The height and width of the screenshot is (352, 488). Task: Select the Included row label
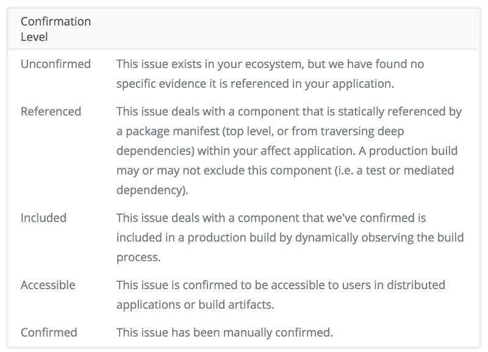coord(43,218)
